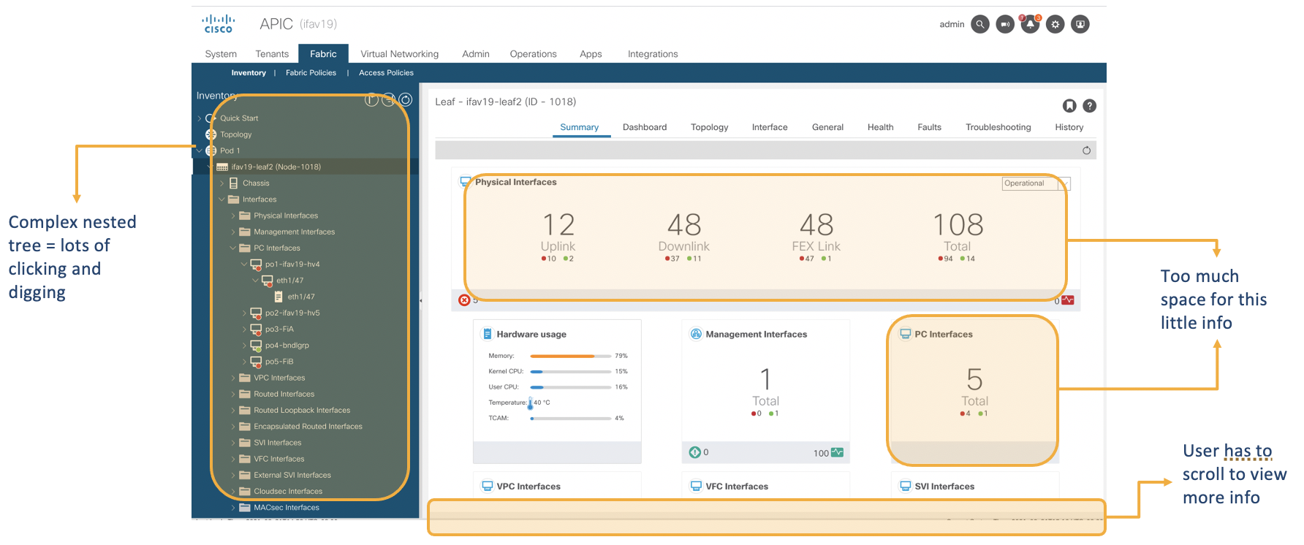This screenshot has width=1304, height=545.
Task: Click the SVI Interfaces card monitor icon
Action: coord(905,486)
